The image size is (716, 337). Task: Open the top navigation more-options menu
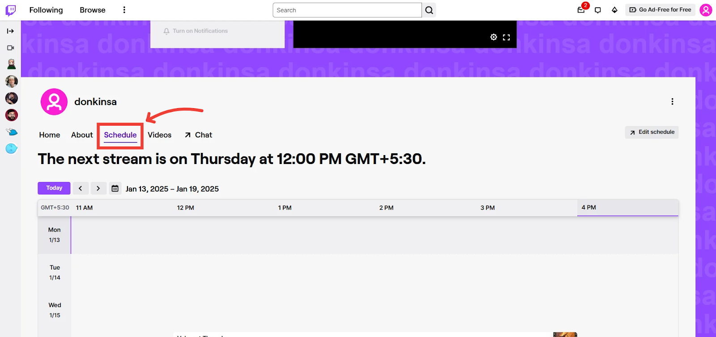click(124, 10)
